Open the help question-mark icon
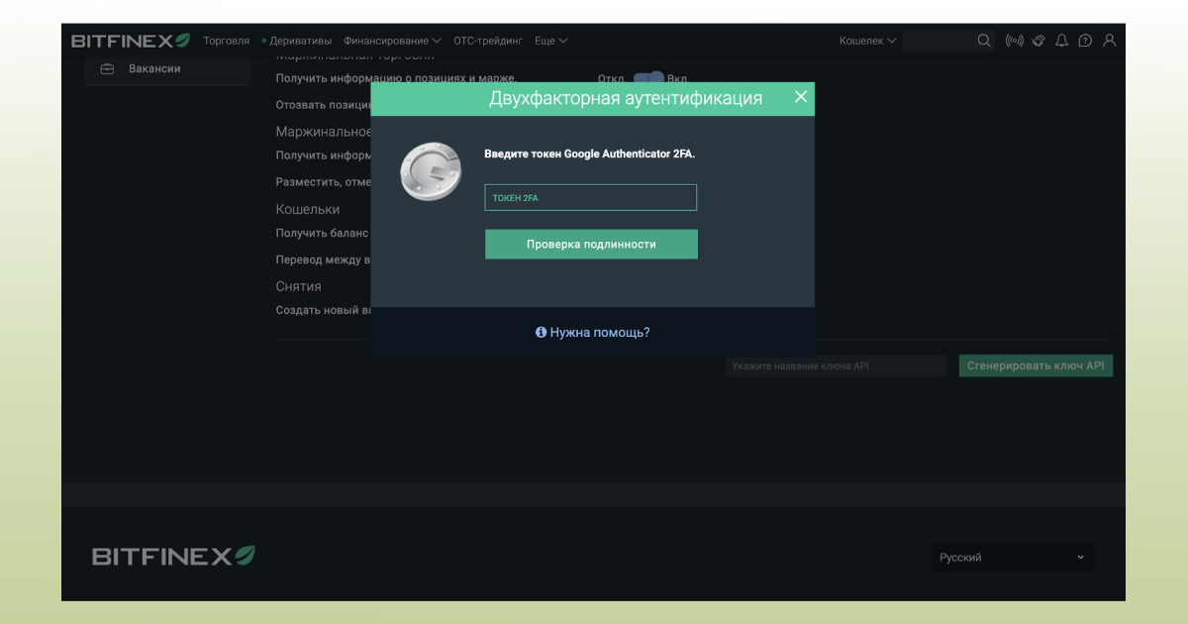The image size is (1188, 624). (1085, 41)
